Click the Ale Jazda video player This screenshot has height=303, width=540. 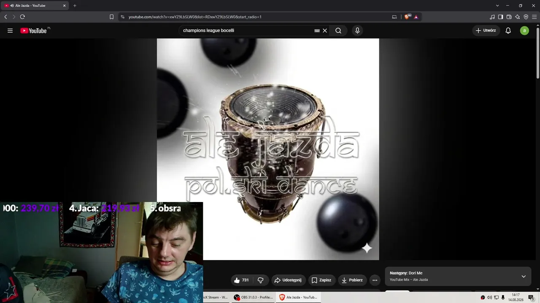pyautogui.click(x=268, y=149)
